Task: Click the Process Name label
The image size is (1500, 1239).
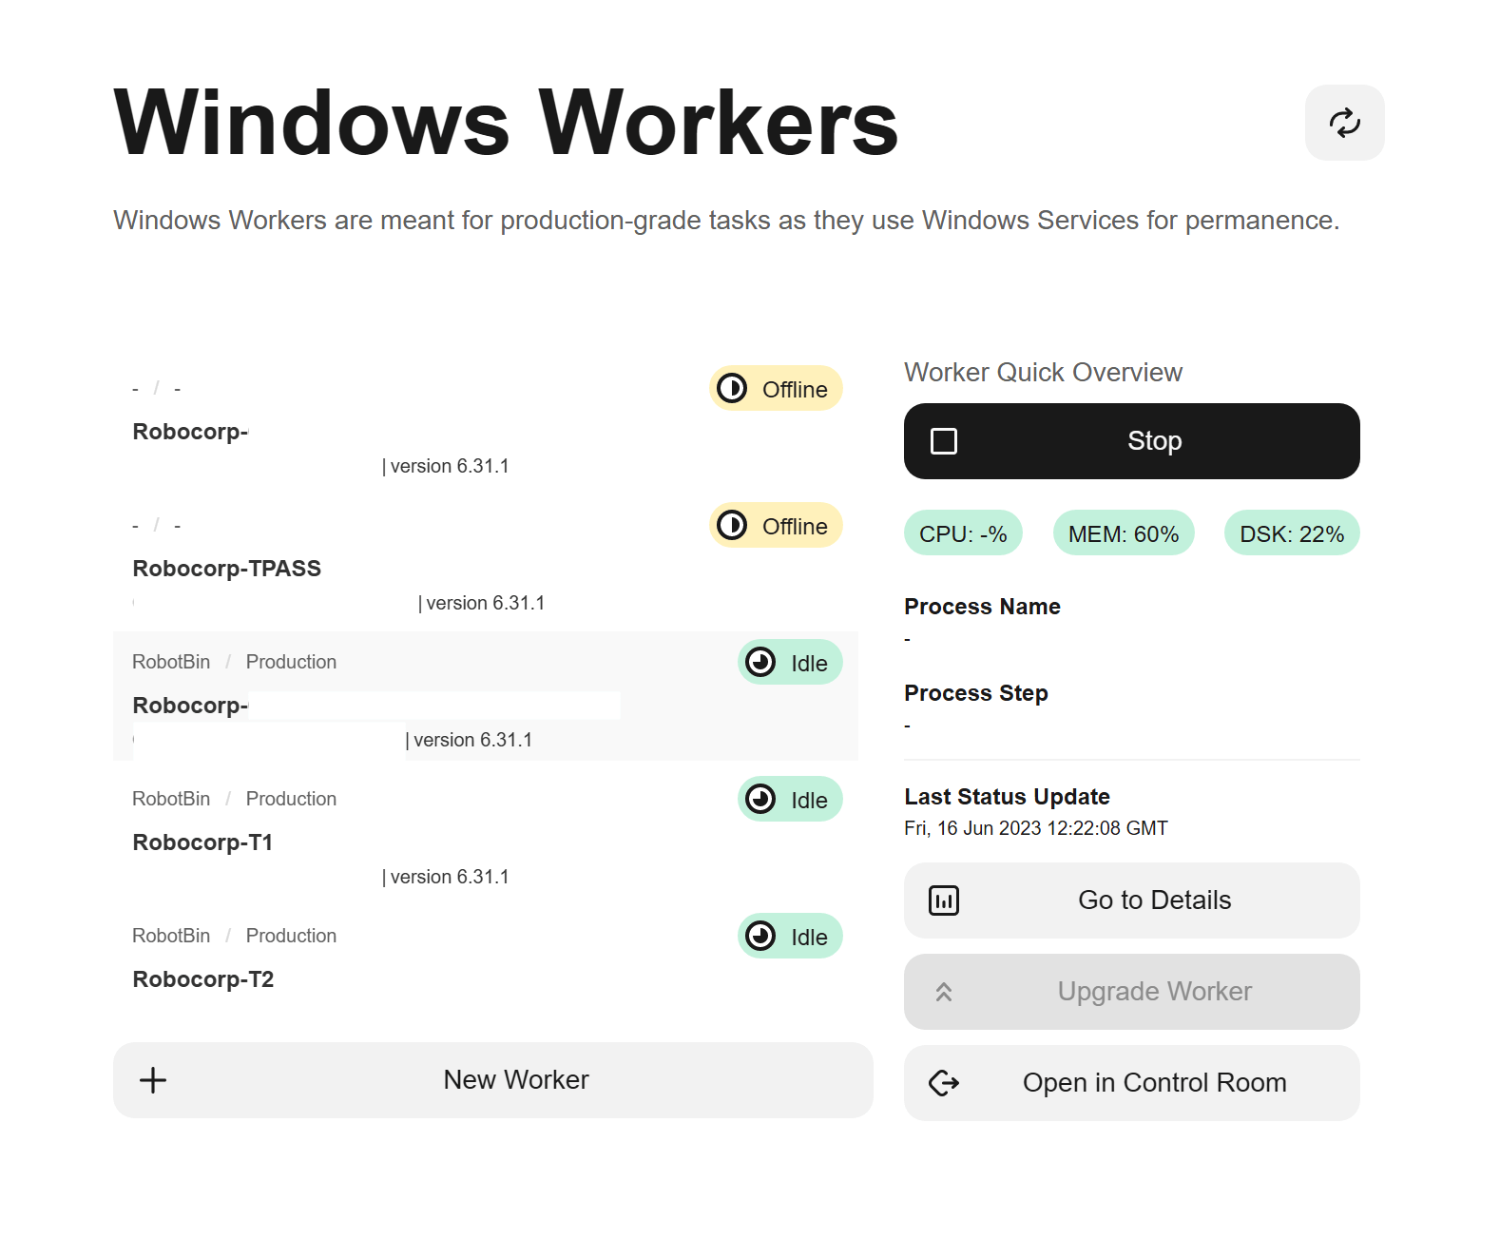Action: 982,607
